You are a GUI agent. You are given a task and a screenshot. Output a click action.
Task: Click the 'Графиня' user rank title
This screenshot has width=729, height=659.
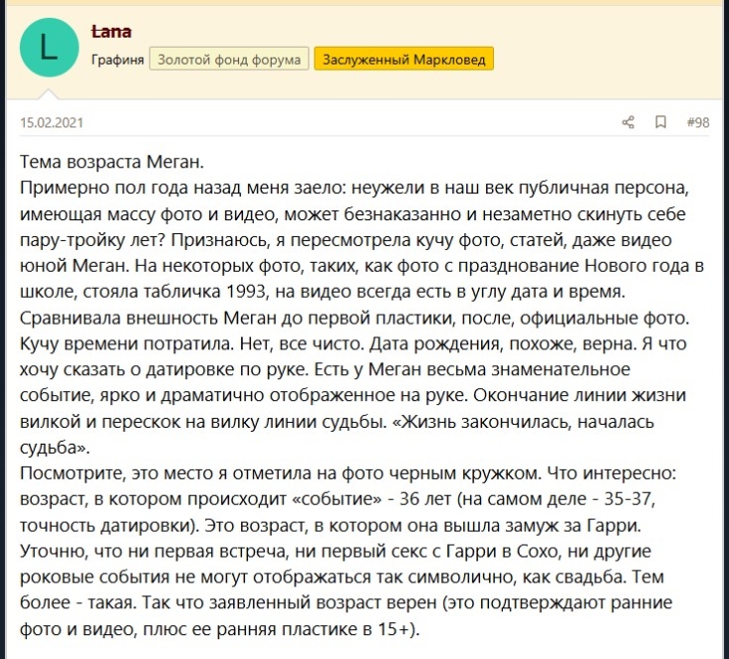(x=117, y=60)
